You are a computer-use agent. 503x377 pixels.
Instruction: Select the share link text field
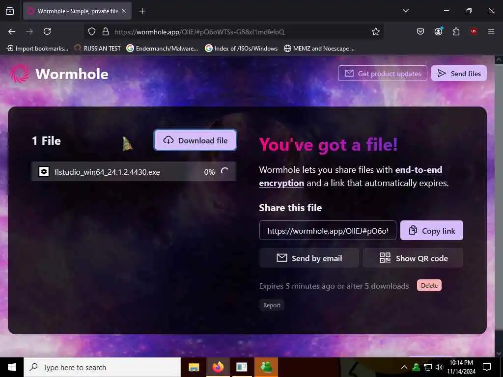[x=328, y=231]
